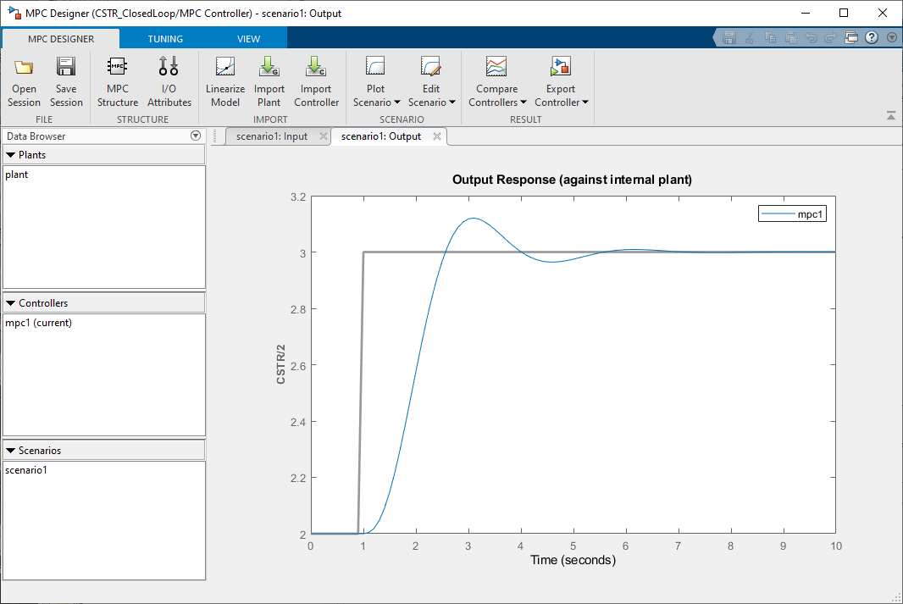This screenshot has width=903, height=604.
Task: Open the Edit Scenario dropdown arrow
Action: [452, 103]
